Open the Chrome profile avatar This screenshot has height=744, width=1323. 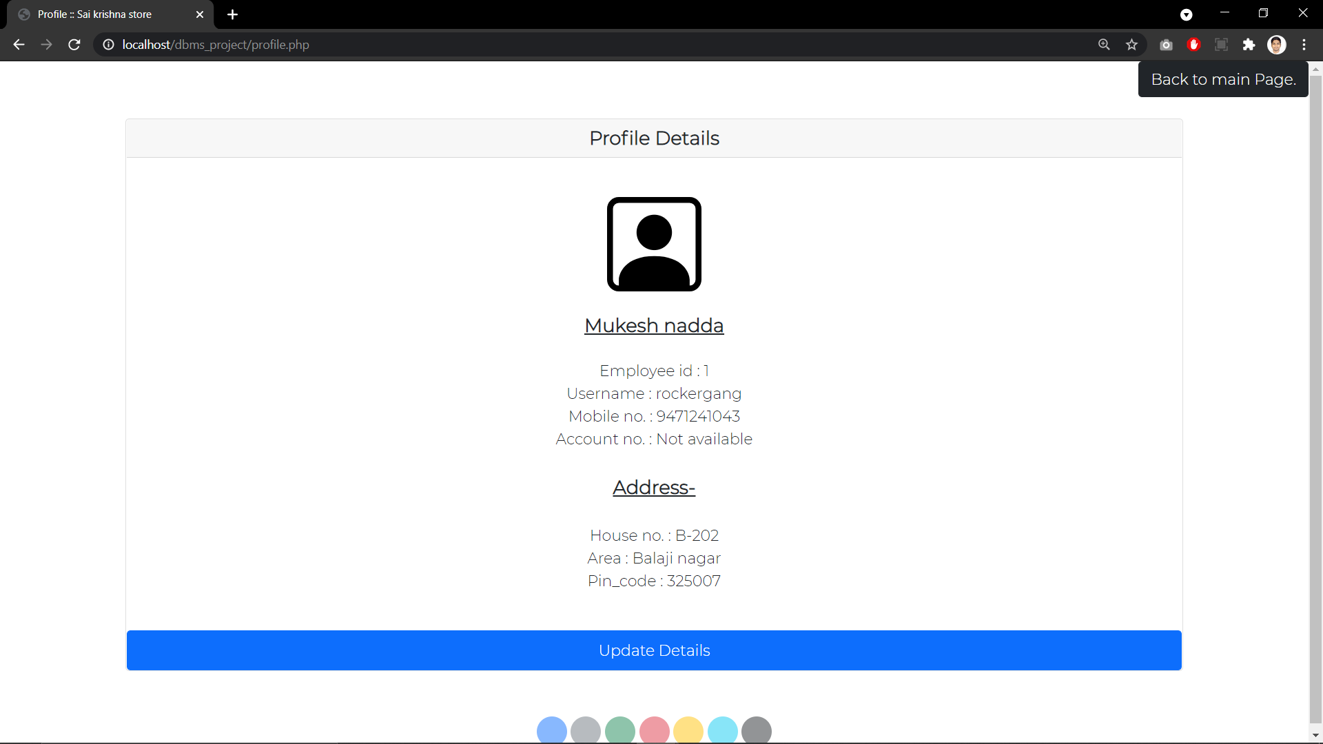click(1277, 45)
